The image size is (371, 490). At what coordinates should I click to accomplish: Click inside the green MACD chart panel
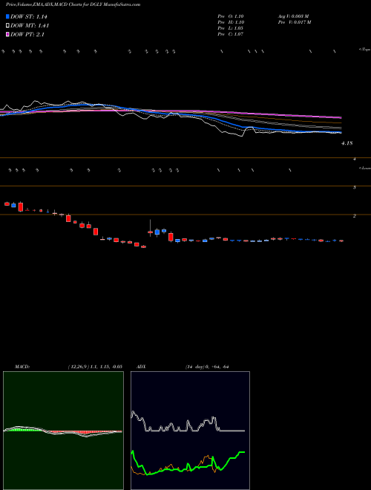(63, 431)
